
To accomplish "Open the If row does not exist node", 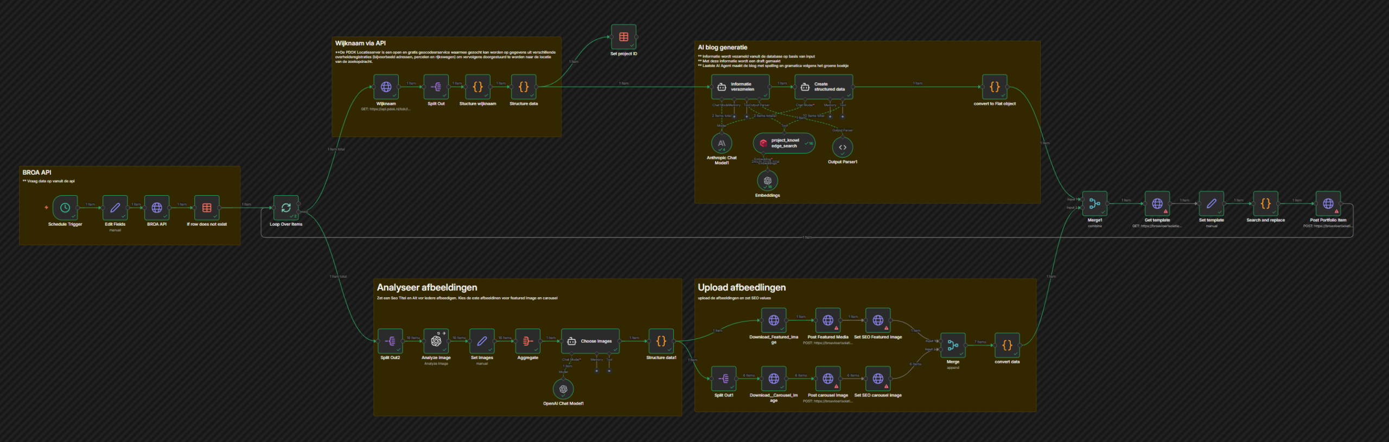I will point(207,208).
